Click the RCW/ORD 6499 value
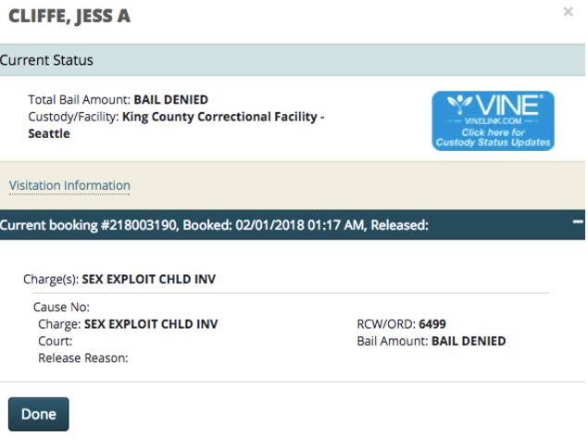Screen dimensions: 588x440 429,324
